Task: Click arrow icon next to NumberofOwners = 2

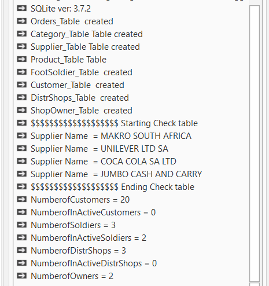Action: (x=21, y=276)
